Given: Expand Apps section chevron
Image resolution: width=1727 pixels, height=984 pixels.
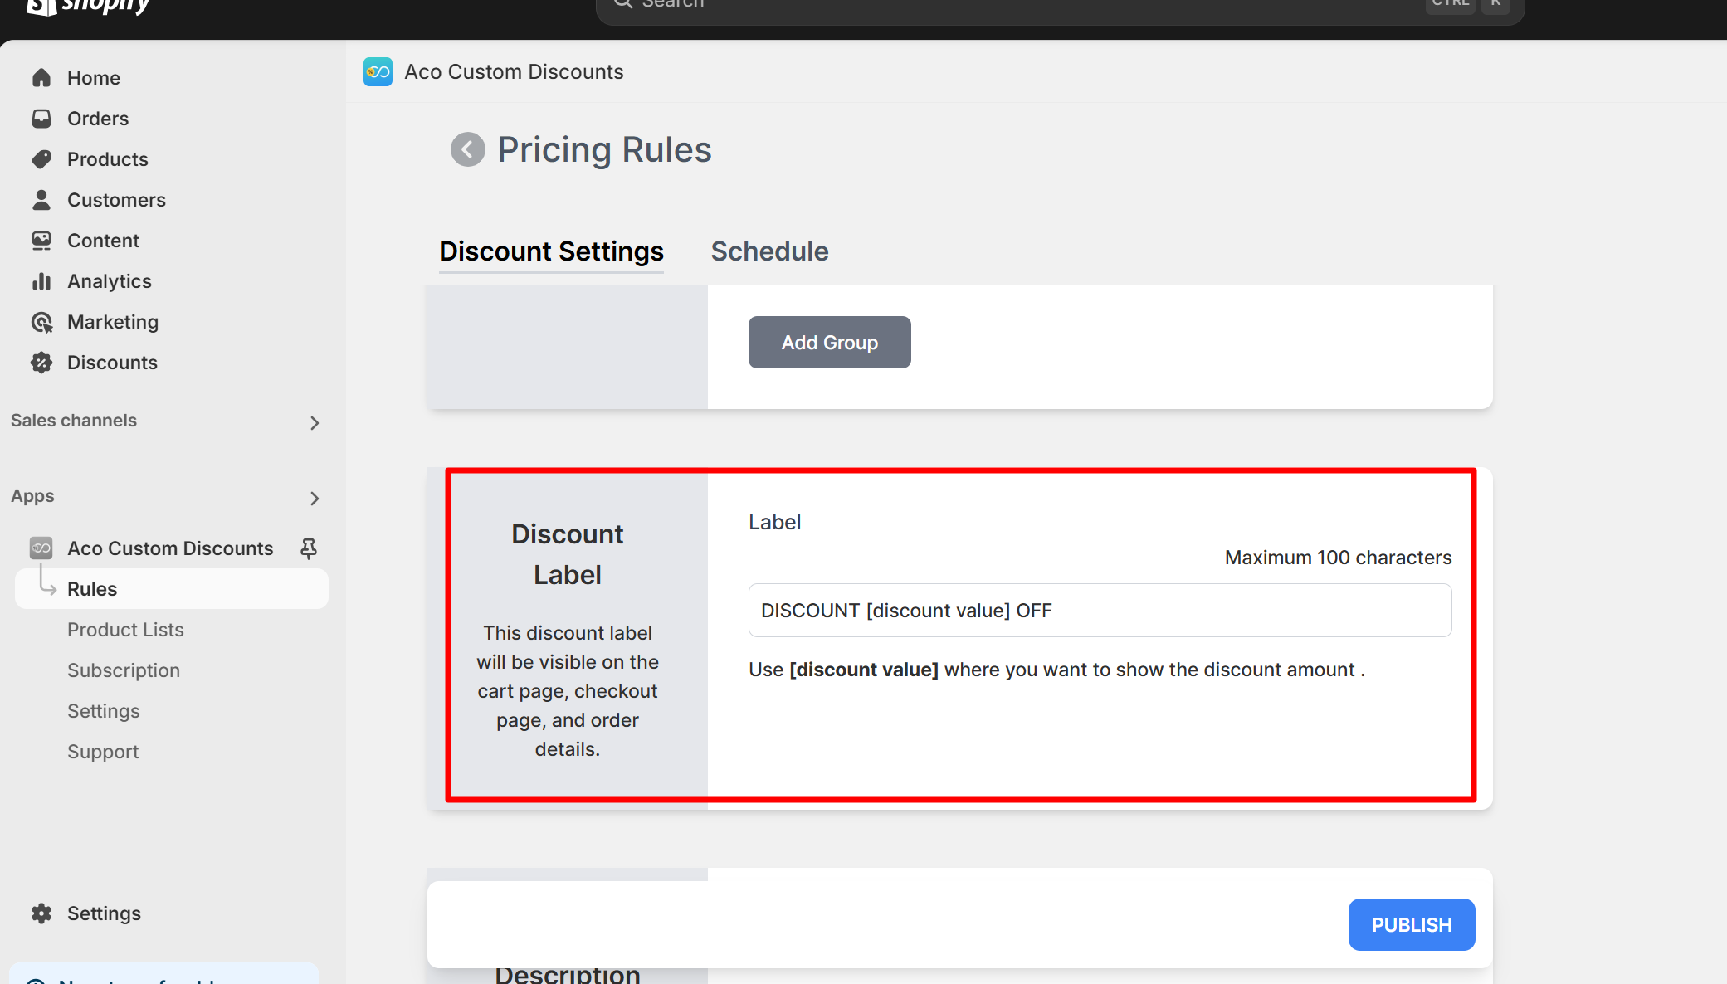Looking at the screenshot, I should click(x=314, y=499).
